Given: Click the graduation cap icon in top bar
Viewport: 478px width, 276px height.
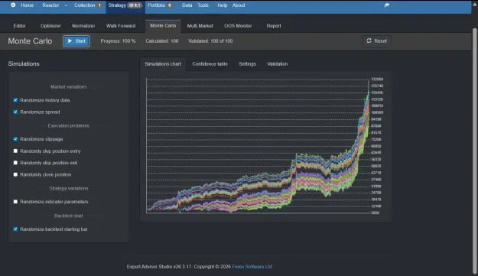Looking at the screenshot, I should point(387,5).
